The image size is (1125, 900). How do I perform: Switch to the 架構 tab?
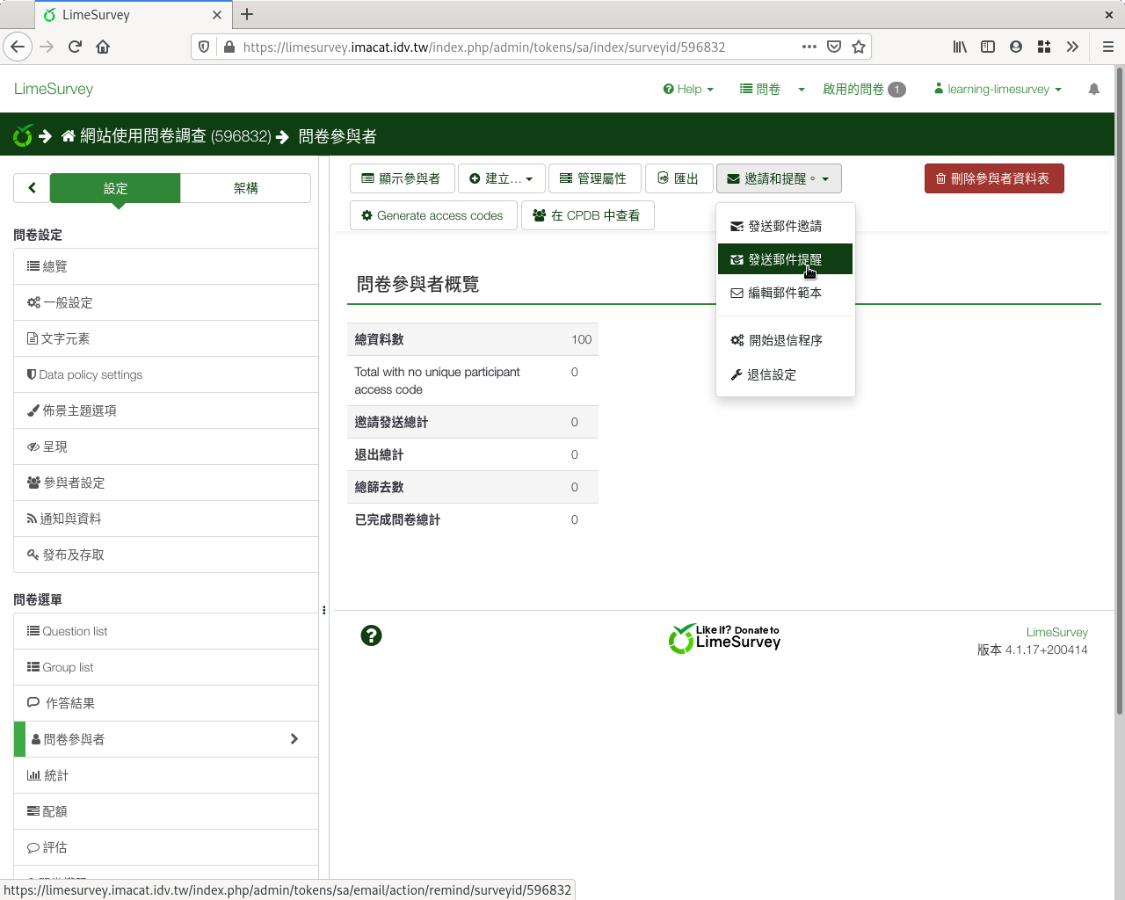tap(246, 188)
